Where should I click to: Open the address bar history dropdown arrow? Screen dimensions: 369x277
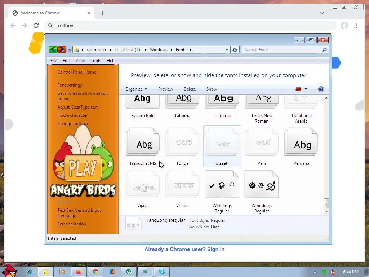[227, 50]
